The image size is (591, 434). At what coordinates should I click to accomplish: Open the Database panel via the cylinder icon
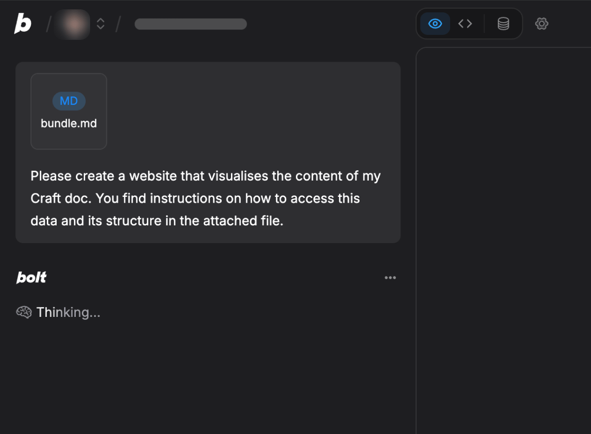502,23
